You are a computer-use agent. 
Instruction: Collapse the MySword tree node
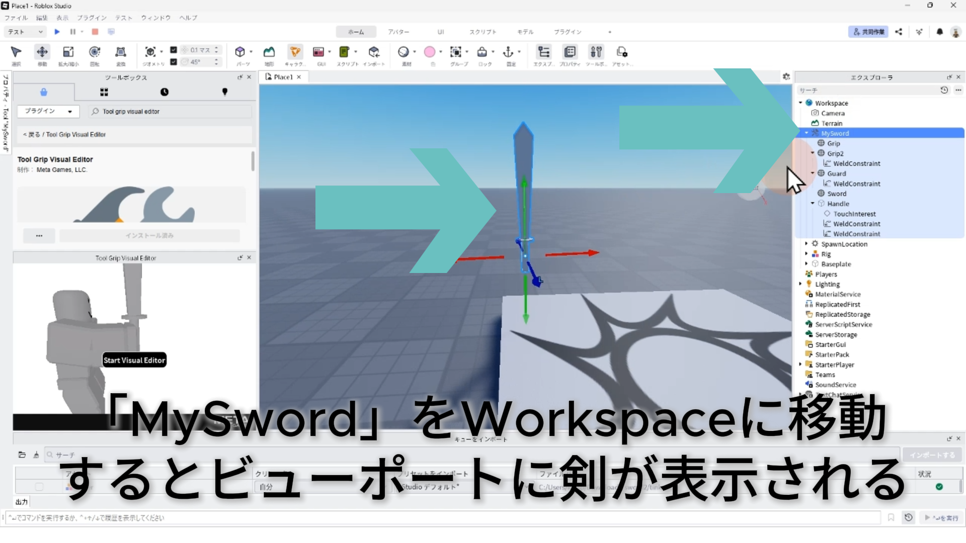click(x=807, y=133)
